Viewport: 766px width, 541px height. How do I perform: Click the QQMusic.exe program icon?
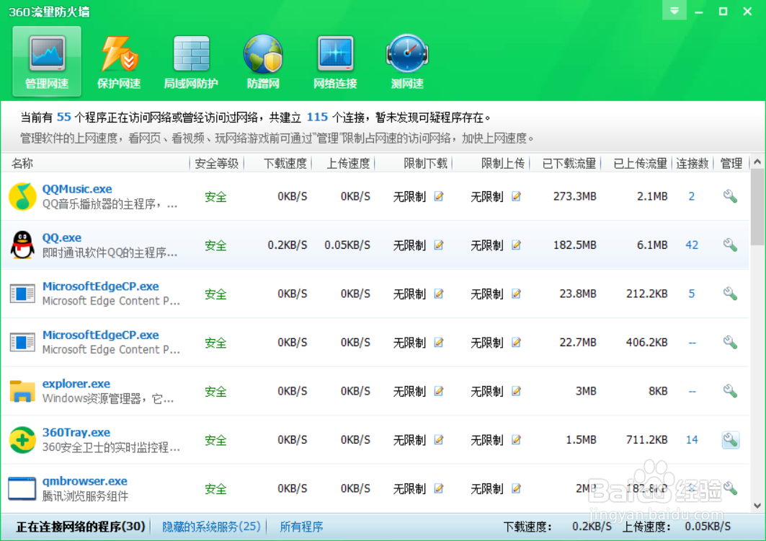click(22, 197)
